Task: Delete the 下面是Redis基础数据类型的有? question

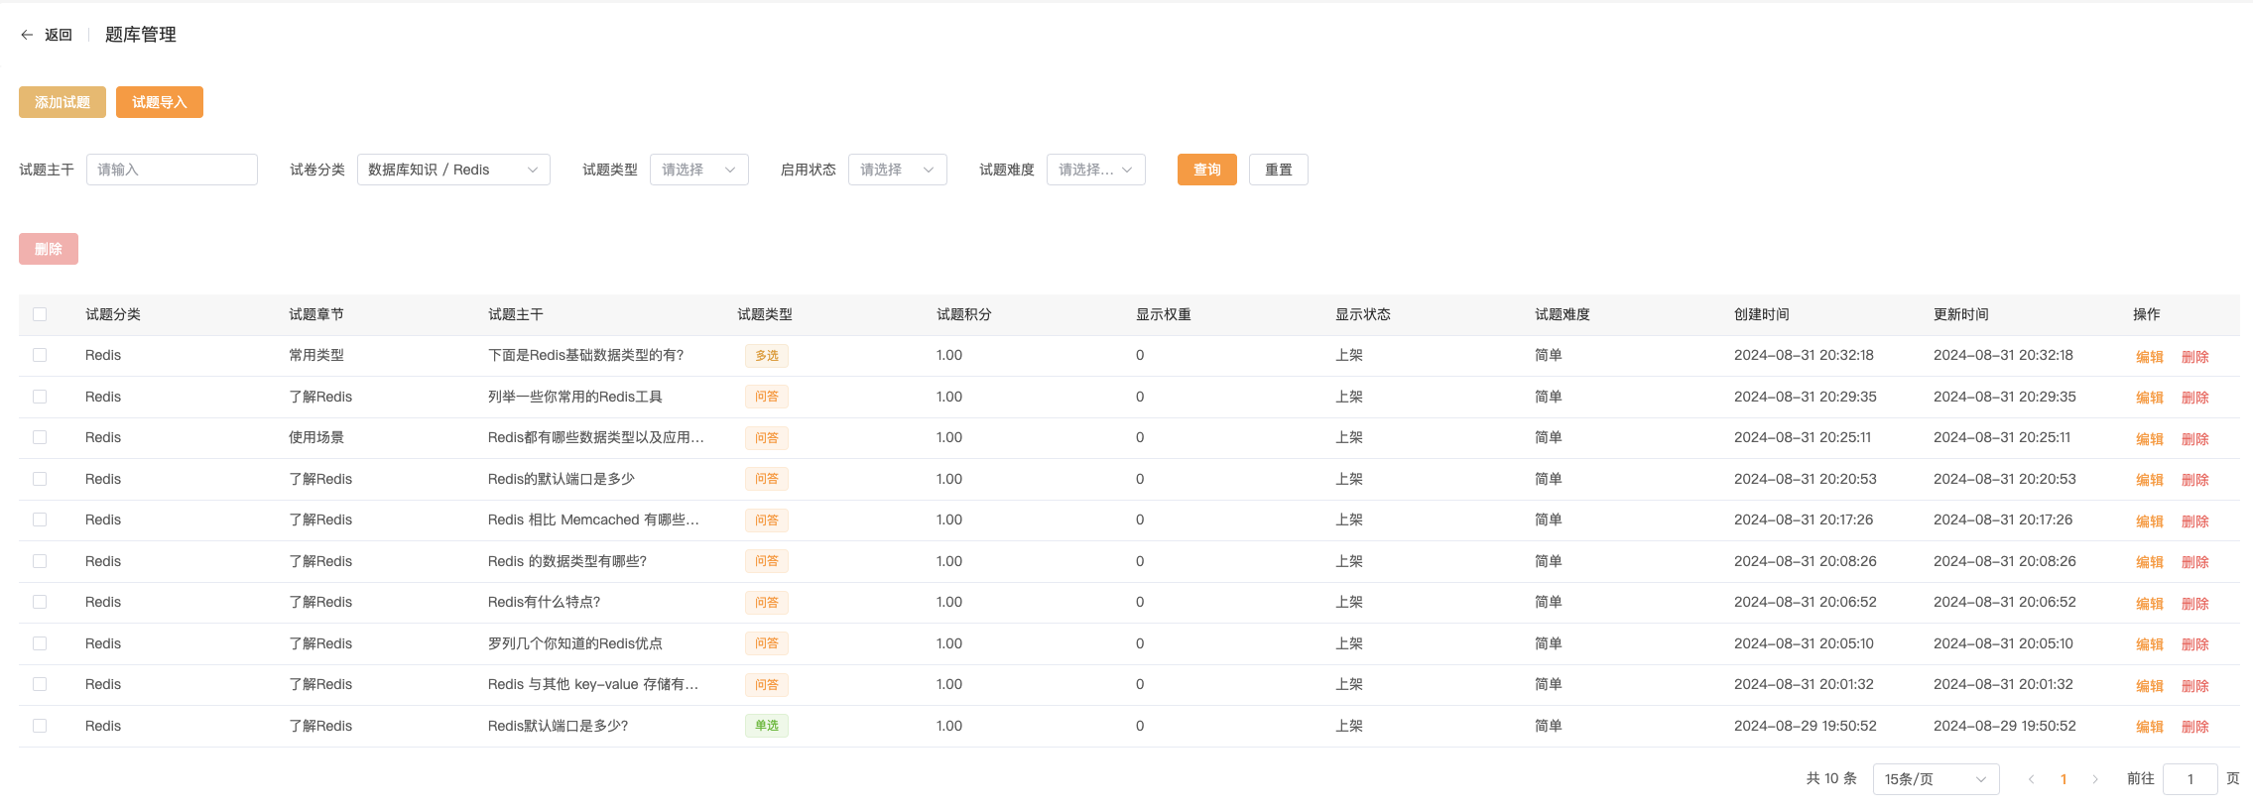Action: [x=2195, y=357]
